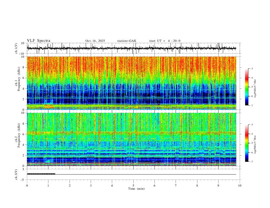The width and height of the screenshot is (270, 208).
Task: Click the "Time (min)" axis label
Action: [x=136, y=189]
